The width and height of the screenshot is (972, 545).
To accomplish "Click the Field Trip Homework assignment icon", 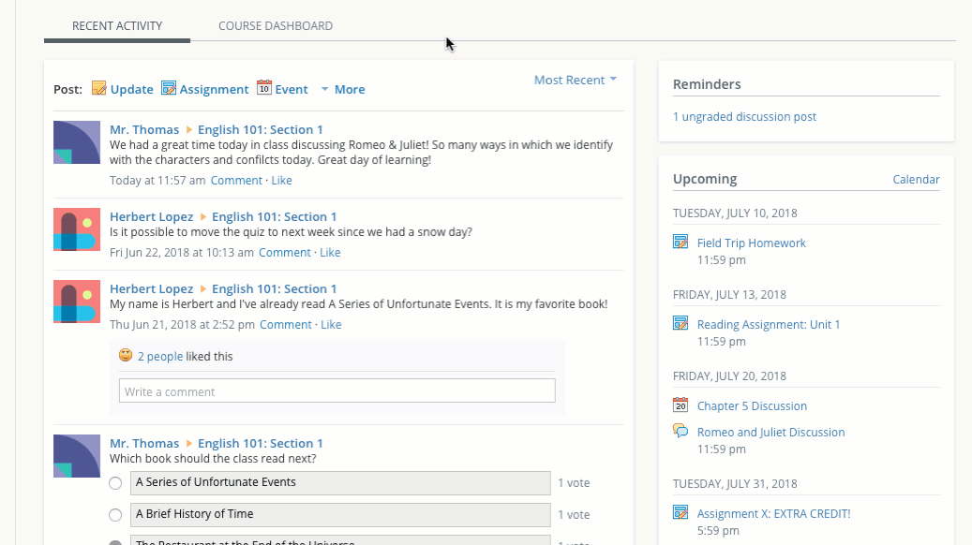I will [680, 243].
